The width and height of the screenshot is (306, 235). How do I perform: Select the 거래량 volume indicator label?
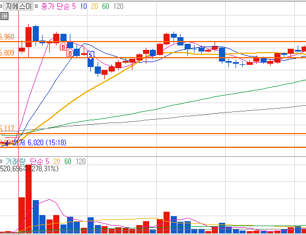[x=16, y=161]
